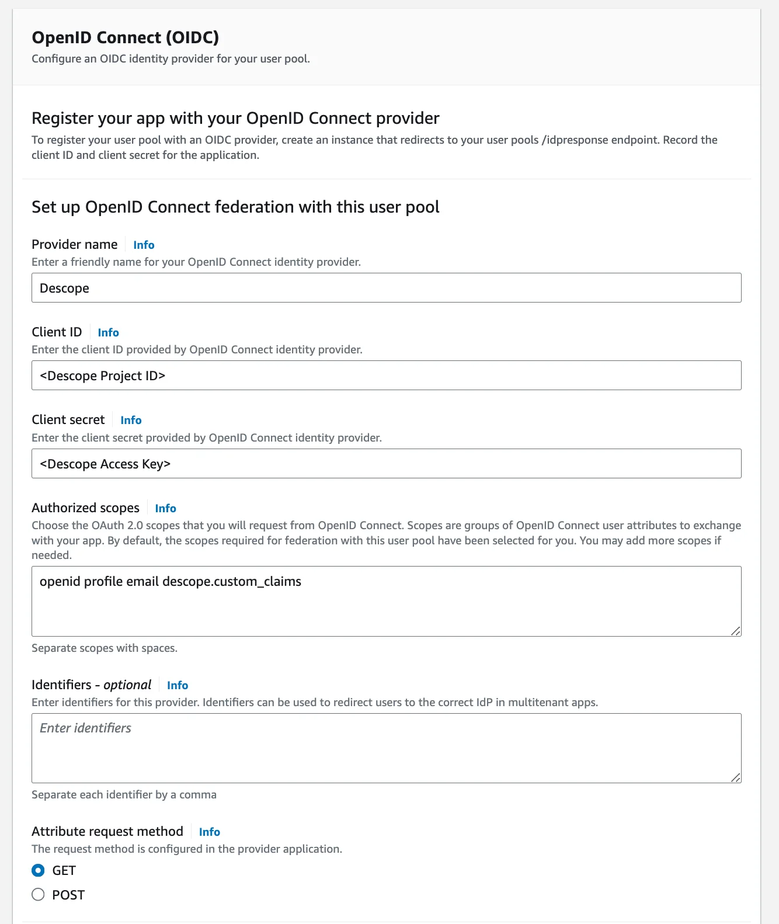This screenshot has height=924, width=779.
Task: Click the GET radio button label
Action: coord(63,870)
